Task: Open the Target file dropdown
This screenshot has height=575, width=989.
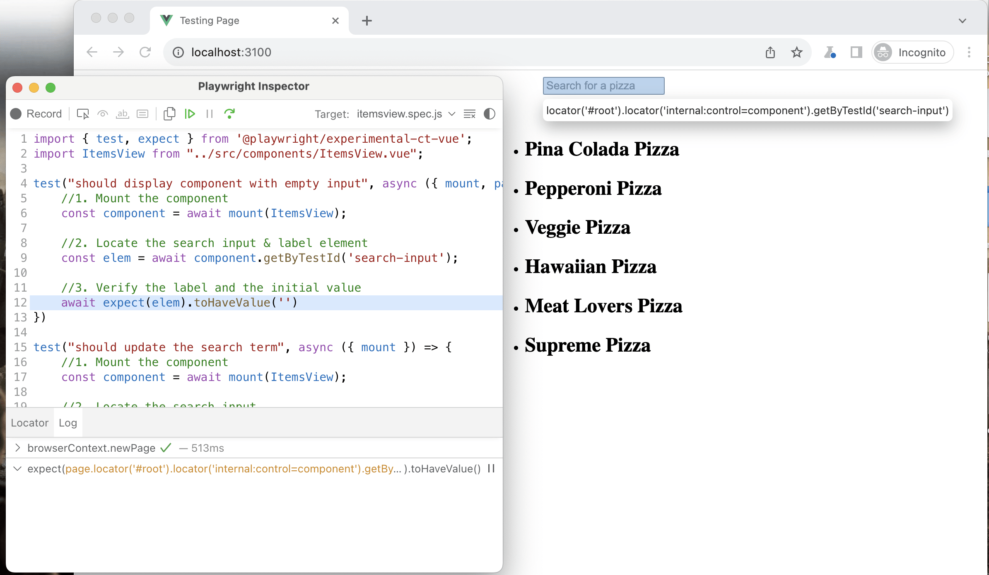Action: tap(451, 114)
